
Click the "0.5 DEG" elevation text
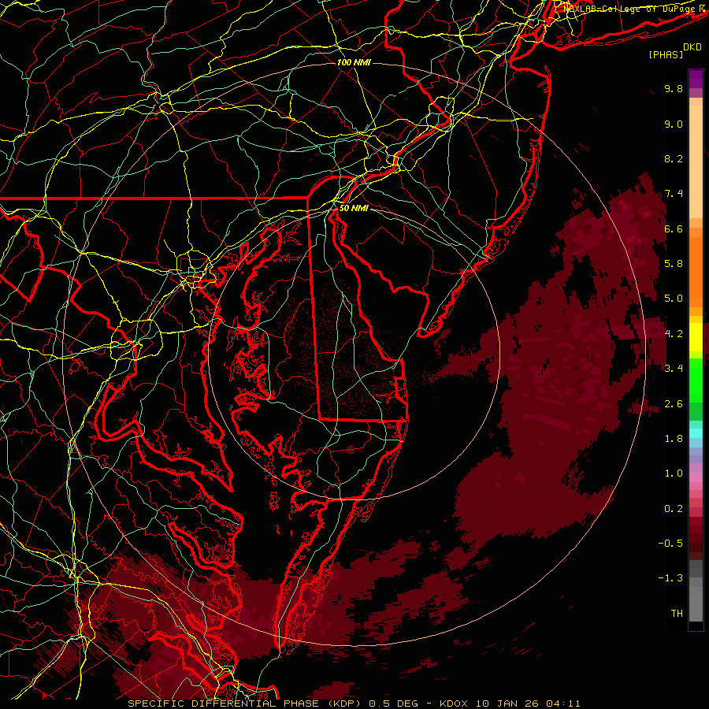[x=393, y=703]
